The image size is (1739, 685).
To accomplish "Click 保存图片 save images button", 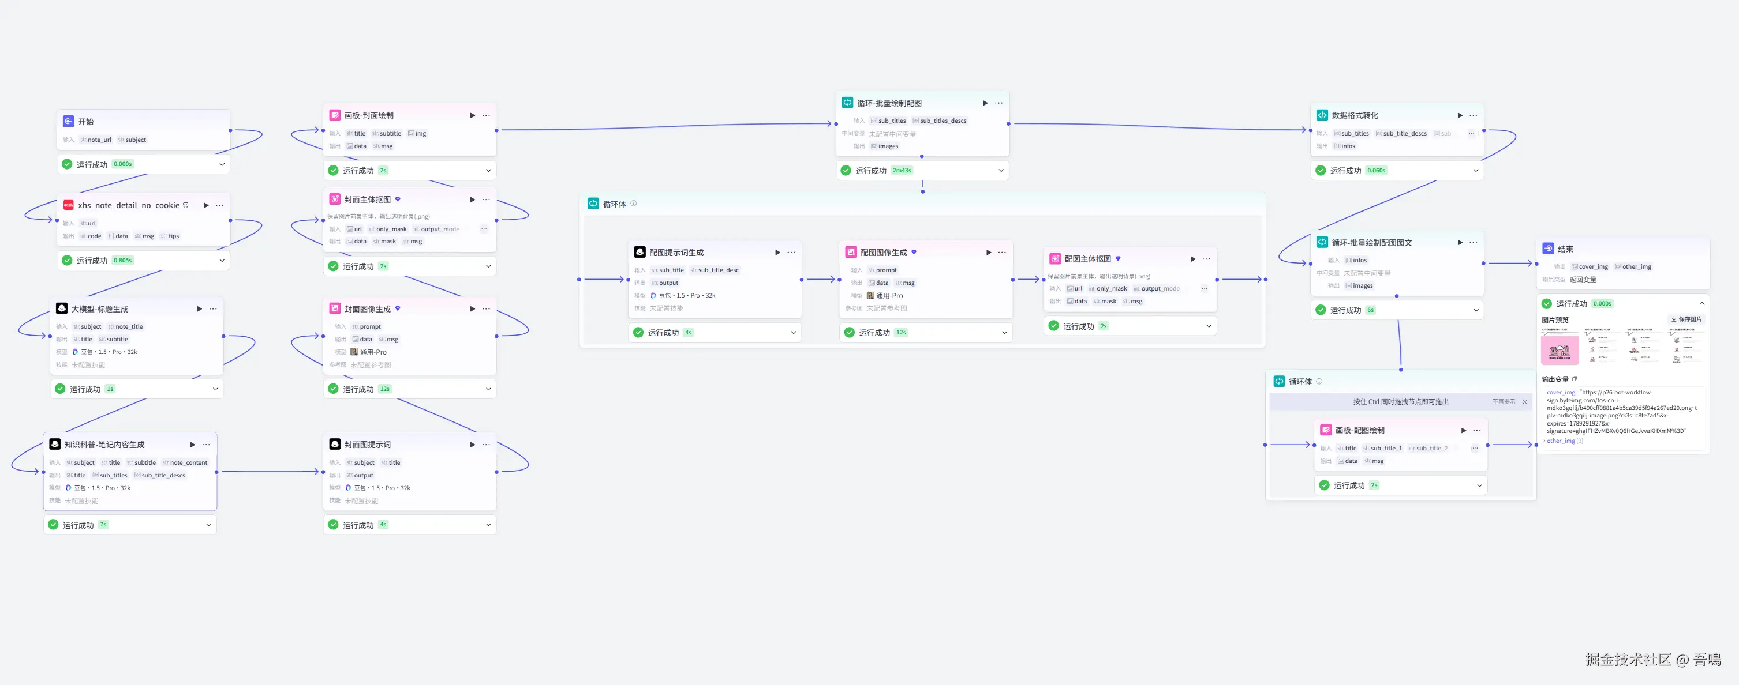I will point(1686,319).
